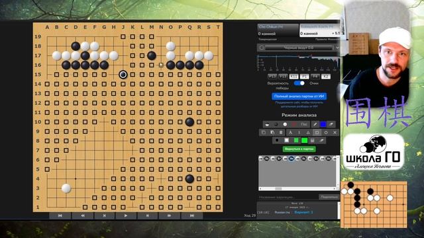
Task: Start autoplay of the game moves
Action: 126,216
